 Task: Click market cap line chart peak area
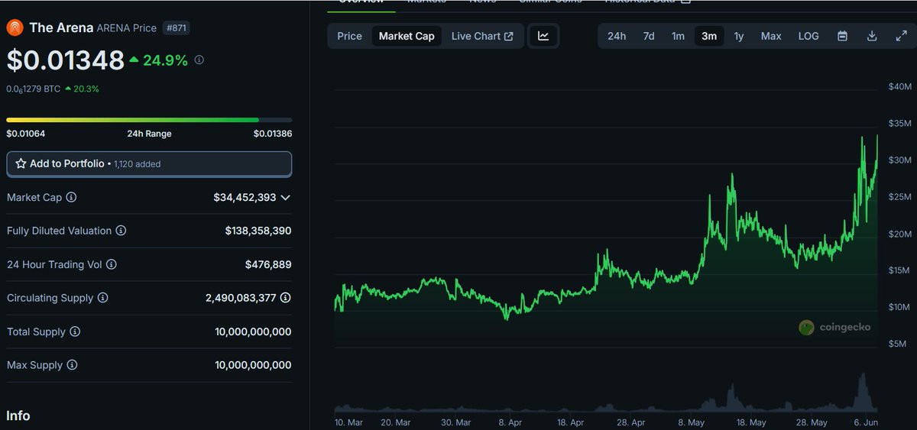(876, 137)
